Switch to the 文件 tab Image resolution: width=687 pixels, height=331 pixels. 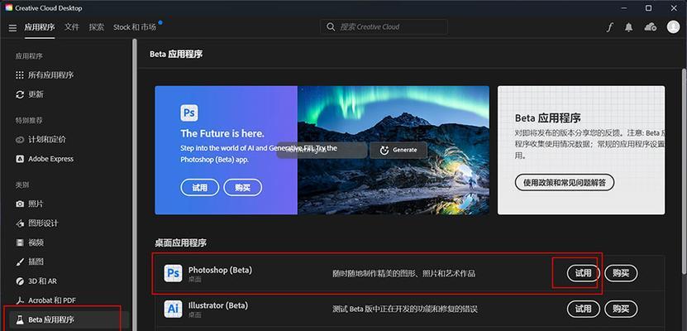(x=72, y=27)
